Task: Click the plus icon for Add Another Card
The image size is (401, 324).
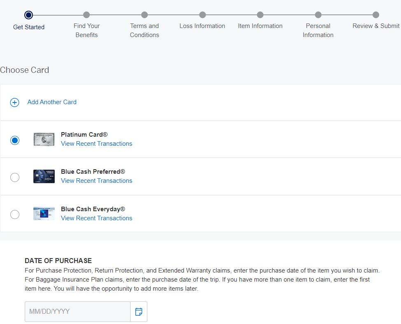Action: point(14,102)
